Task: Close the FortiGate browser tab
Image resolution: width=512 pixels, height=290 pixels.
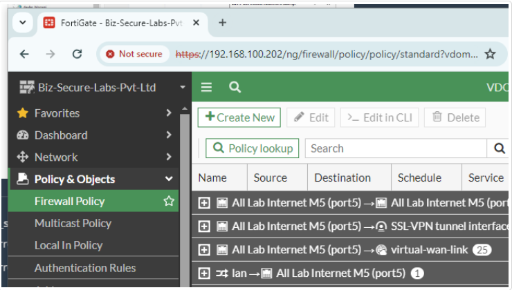Action: [x=196, y=23]
